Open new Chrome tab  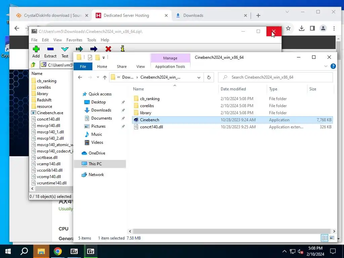pos(258,15)
